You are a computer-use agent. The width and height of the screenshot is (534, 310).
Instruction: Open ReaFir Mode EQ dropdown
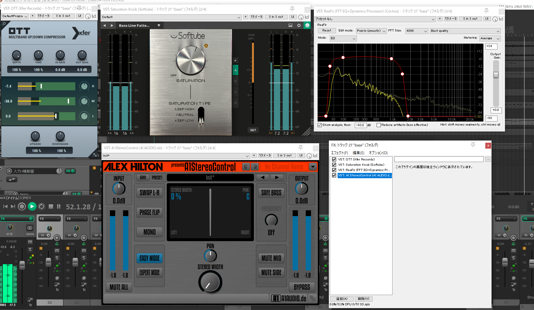pos(343,38)
